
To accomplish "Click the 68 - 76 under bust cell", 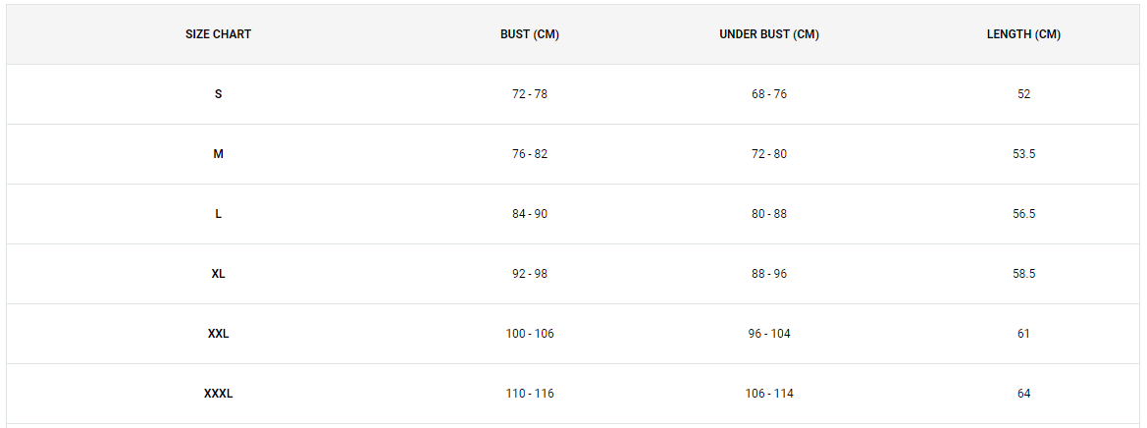I will (x=769, y=94).
